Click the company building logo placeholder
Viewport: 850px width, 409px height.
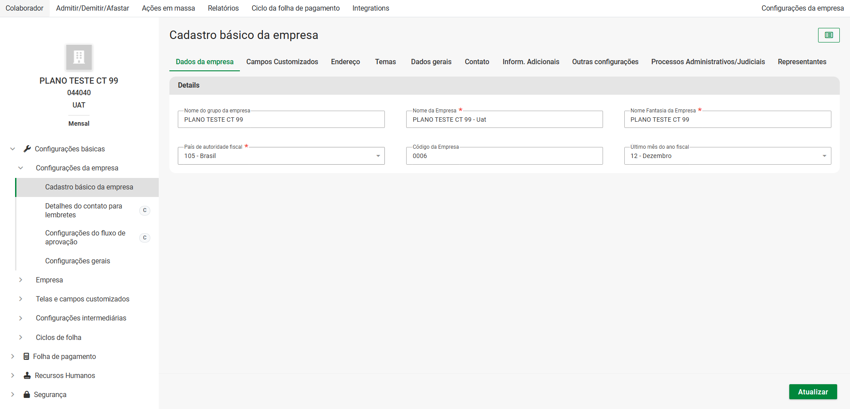[79, 57]
